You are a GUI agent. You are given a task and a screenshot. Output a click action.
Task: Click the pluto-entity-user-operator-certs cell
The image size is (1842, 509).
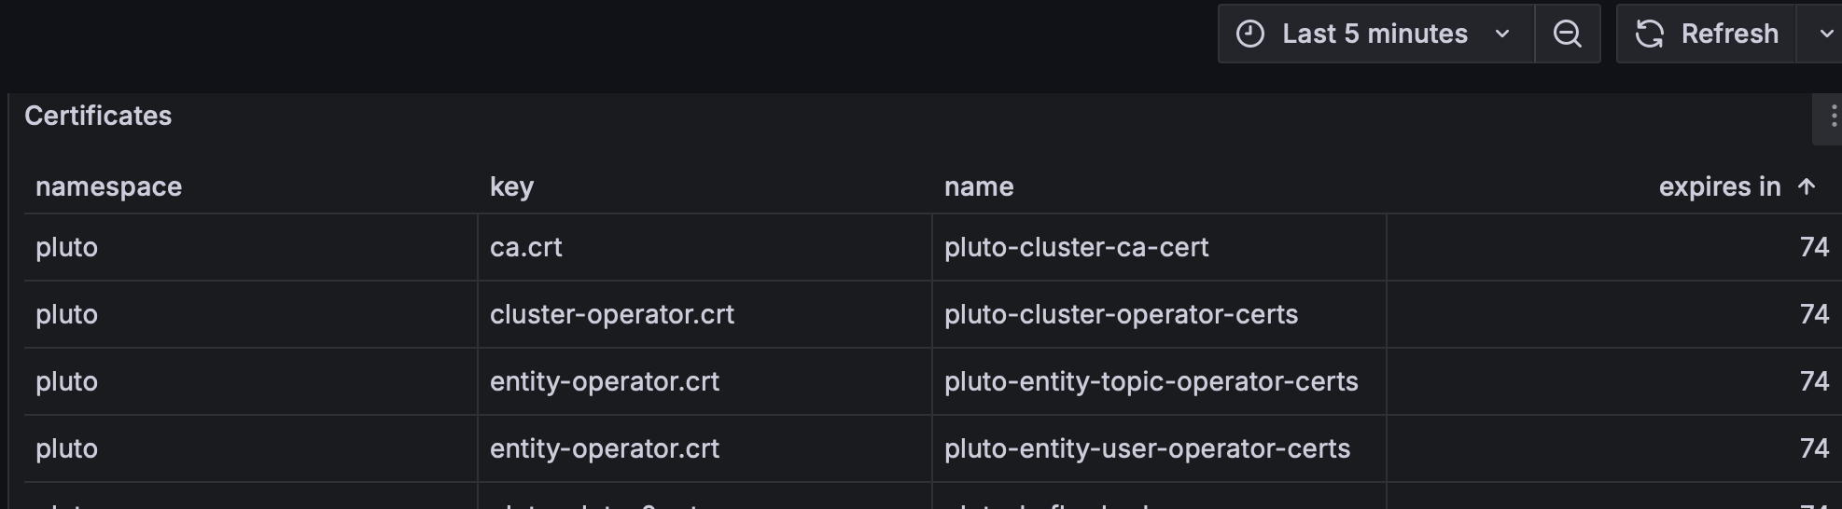[x=1159, y=448]
